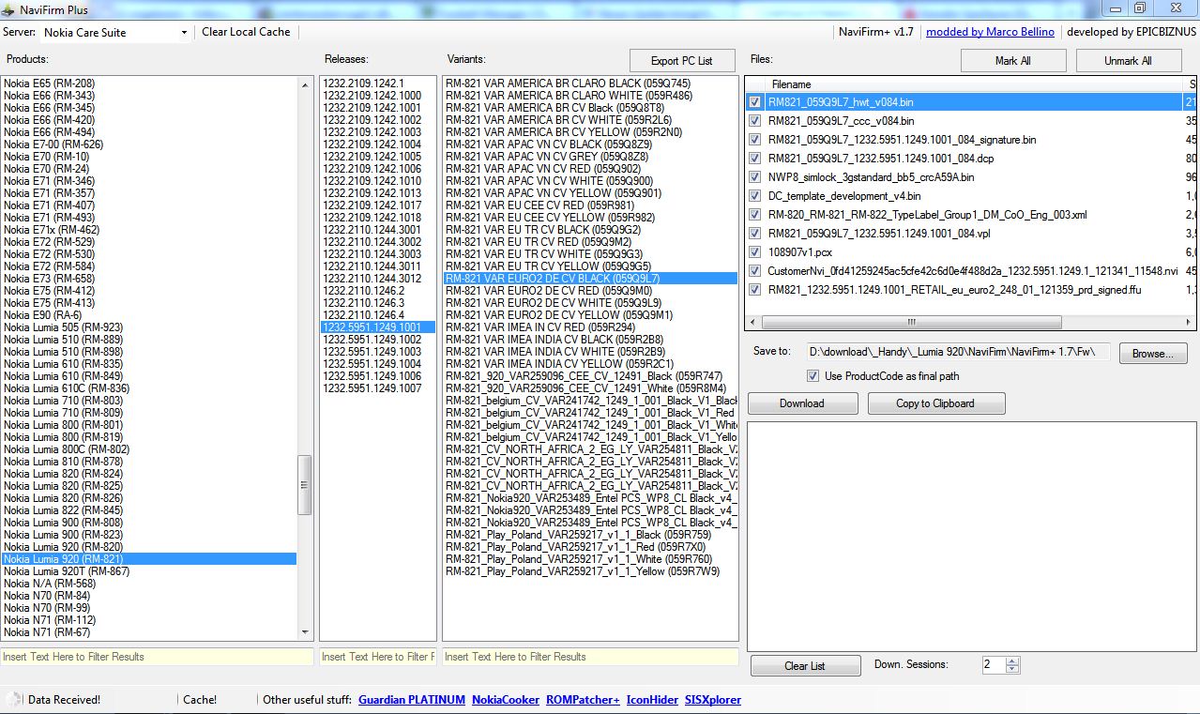1200x714 pixels.
Task: Click the Products list scroll down arrow
Action: 305,633
